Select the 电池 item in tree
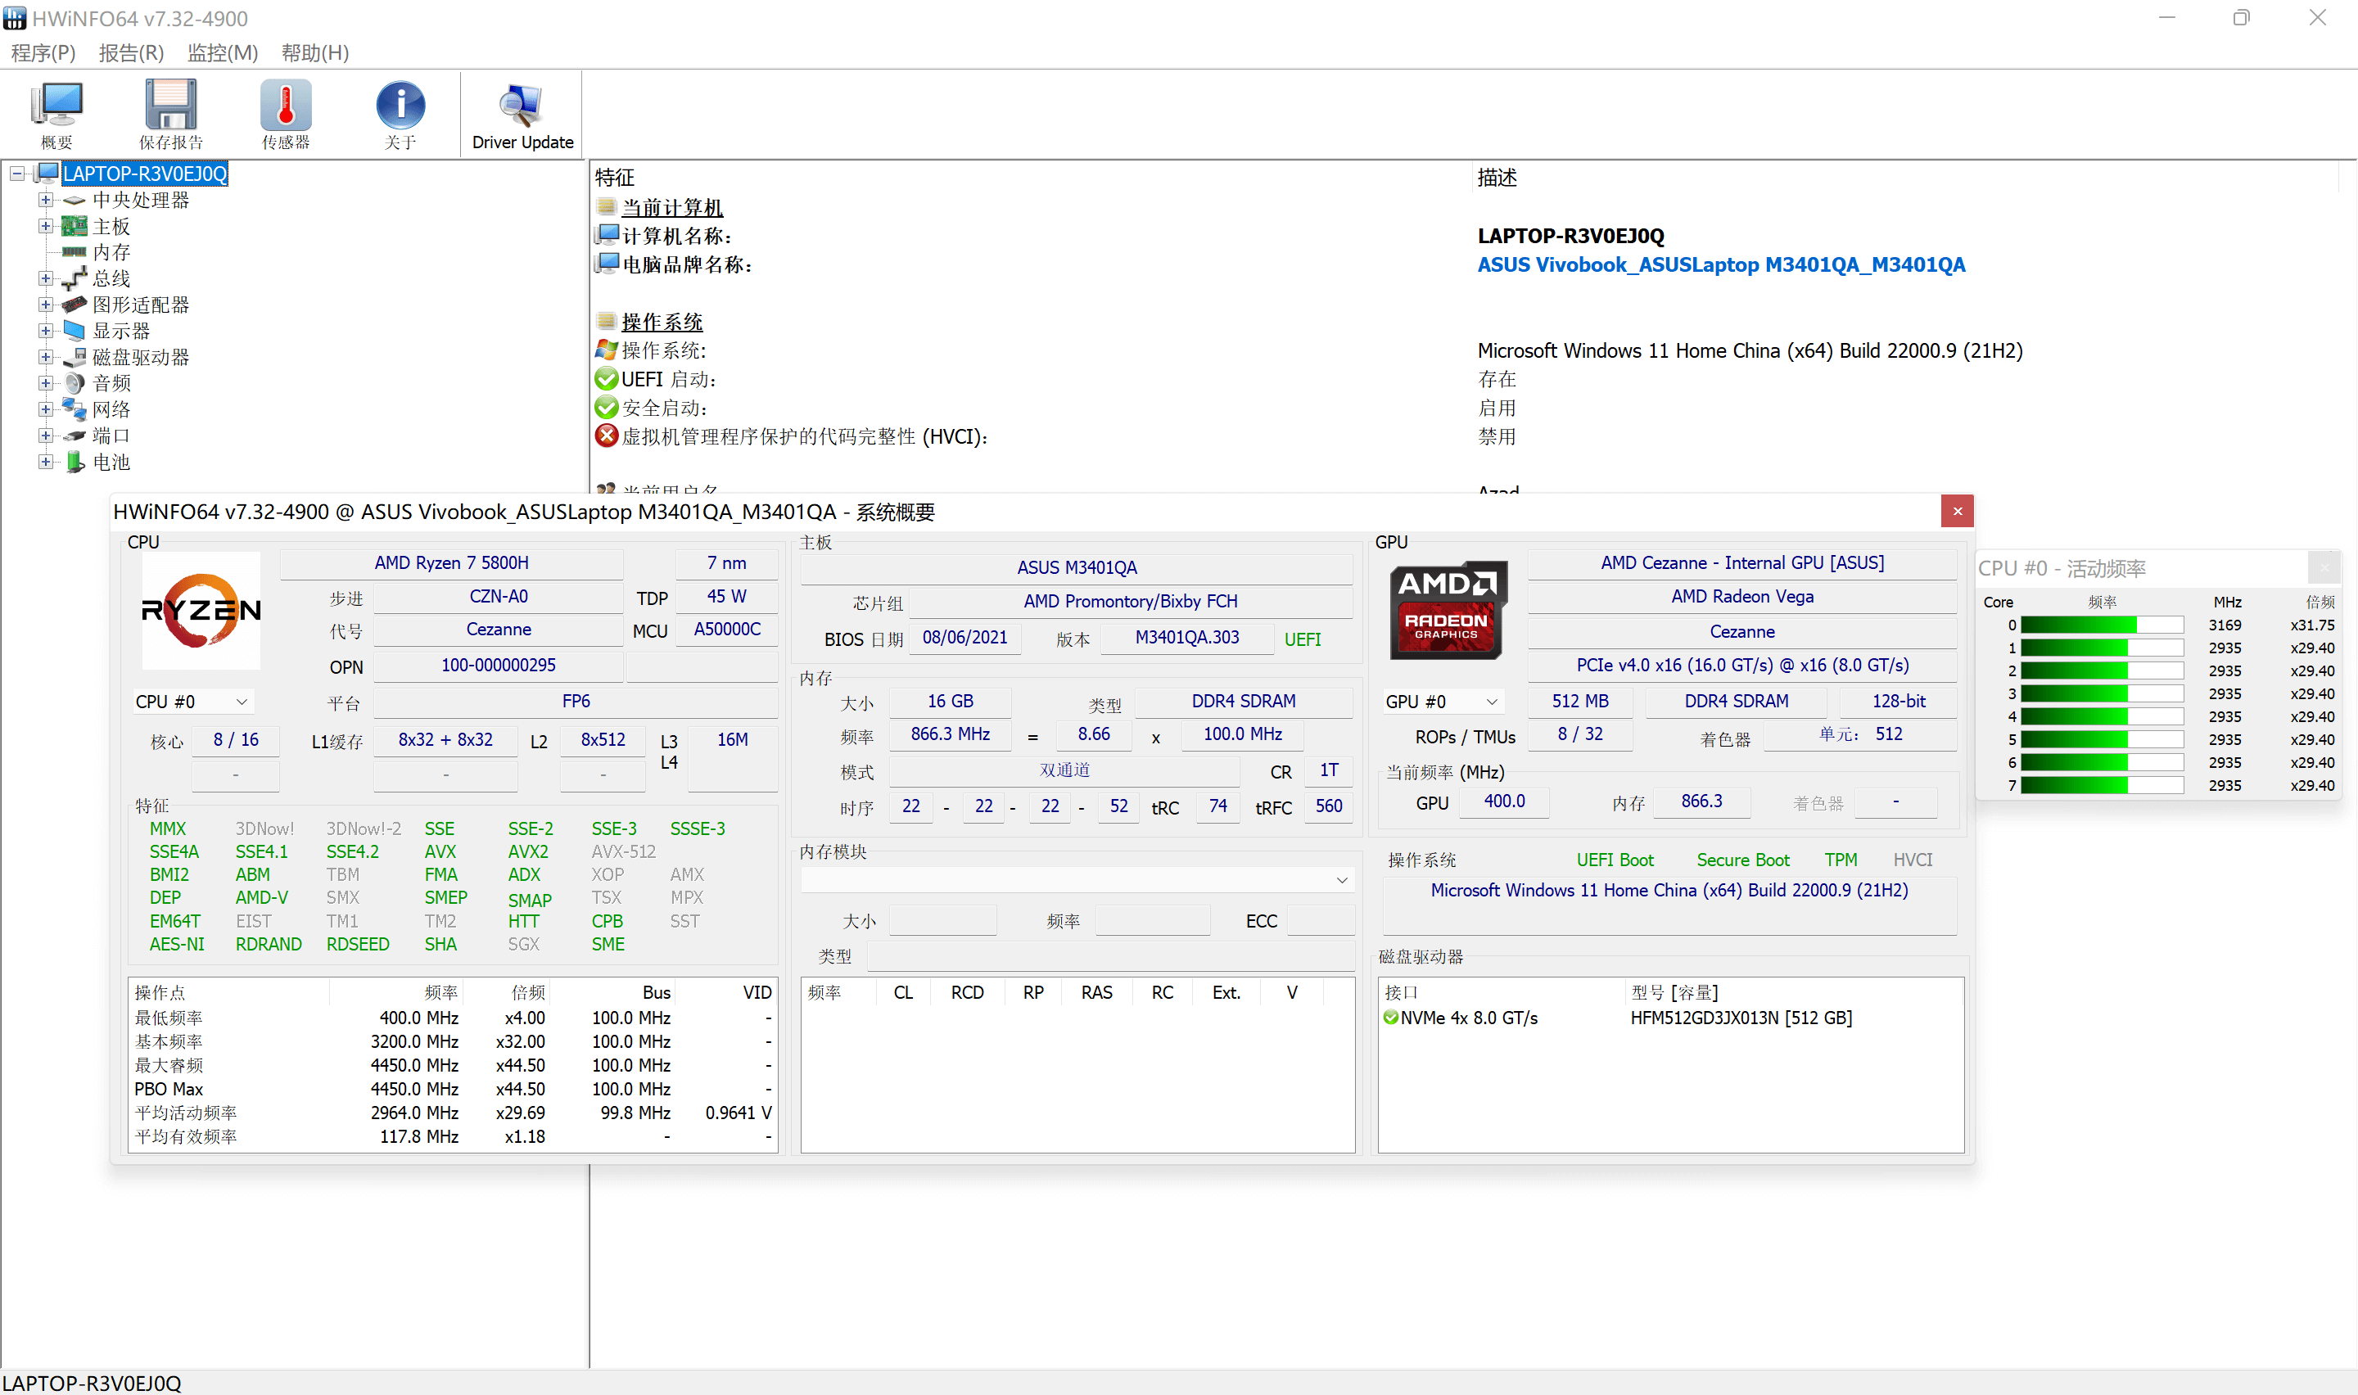Screen dimensions: 2358x1395 (x=111, y=463)
